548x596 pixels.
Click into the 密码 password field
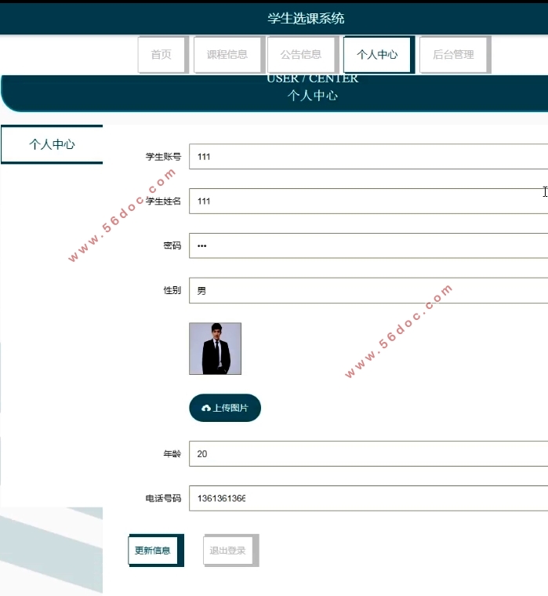pos(368,246)
